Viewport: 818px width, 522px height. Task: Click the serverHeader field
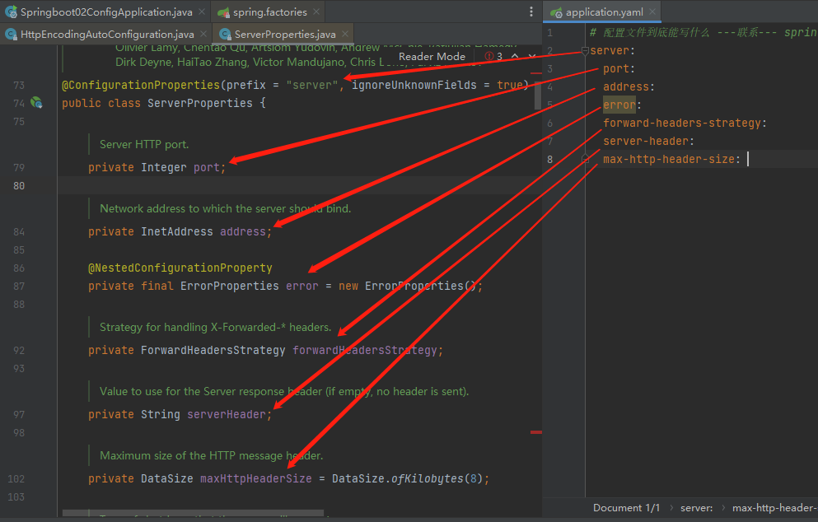(227, 415)
